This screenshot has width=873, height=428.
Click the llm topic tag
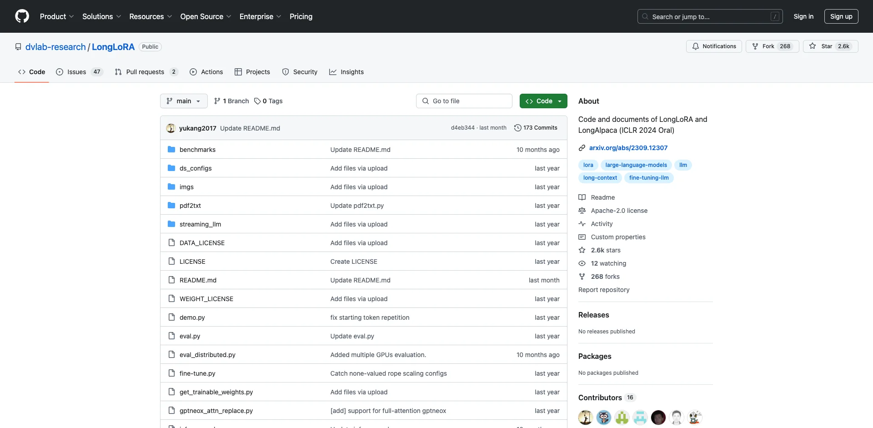tap(683, 165)
